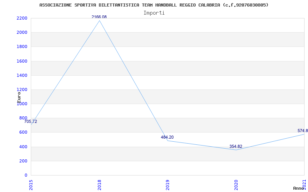
Task: Click the 2018 x-axis year label
Action: (99, 185)
